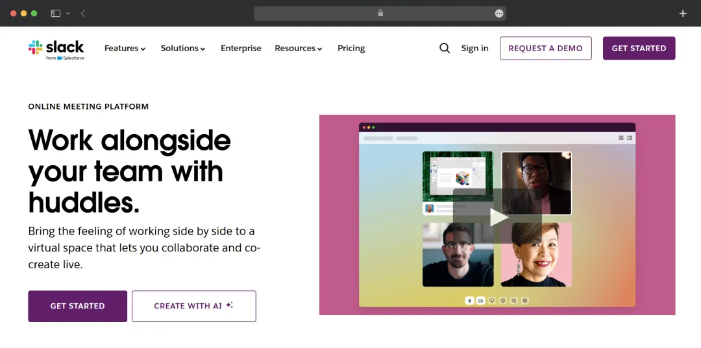701x348 pixels.
Task: Click the Slack logo in header
Action: pos(56,49)
